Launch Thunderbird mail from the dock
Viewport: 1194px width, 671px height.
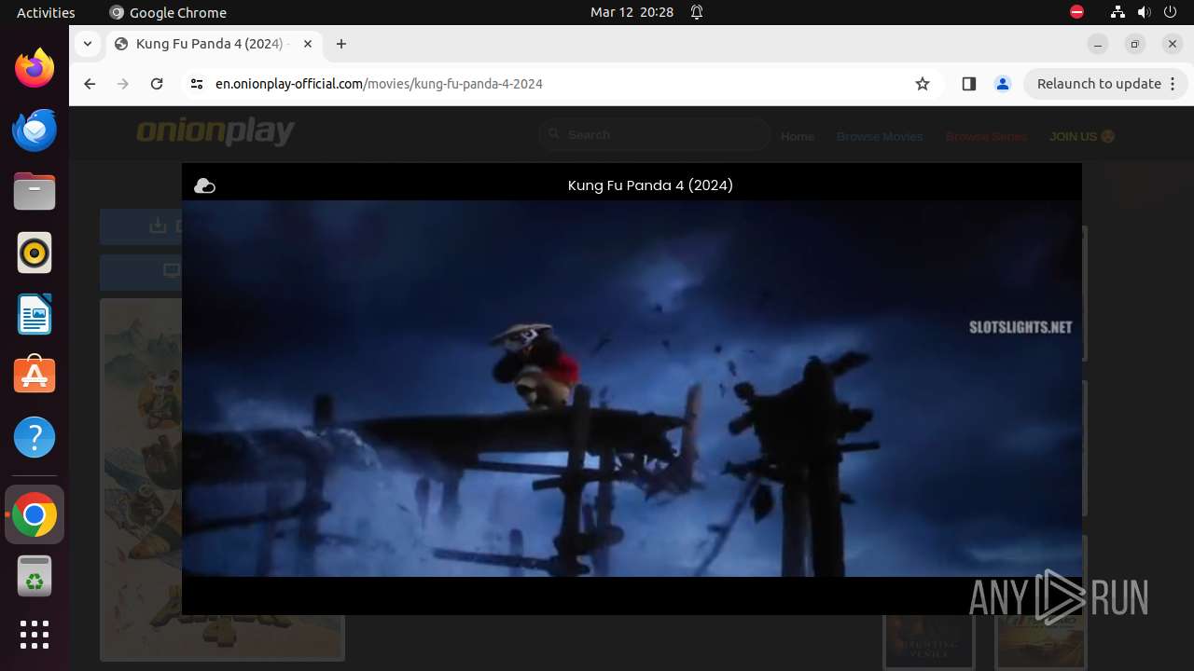click(35, 130)
